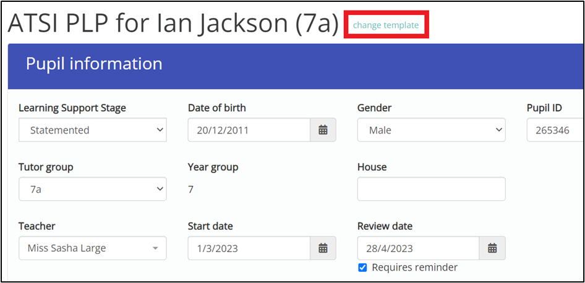The width and height of the screenshot is (585, 283).
Task: Click the Year group label
Action: [213, 167]
